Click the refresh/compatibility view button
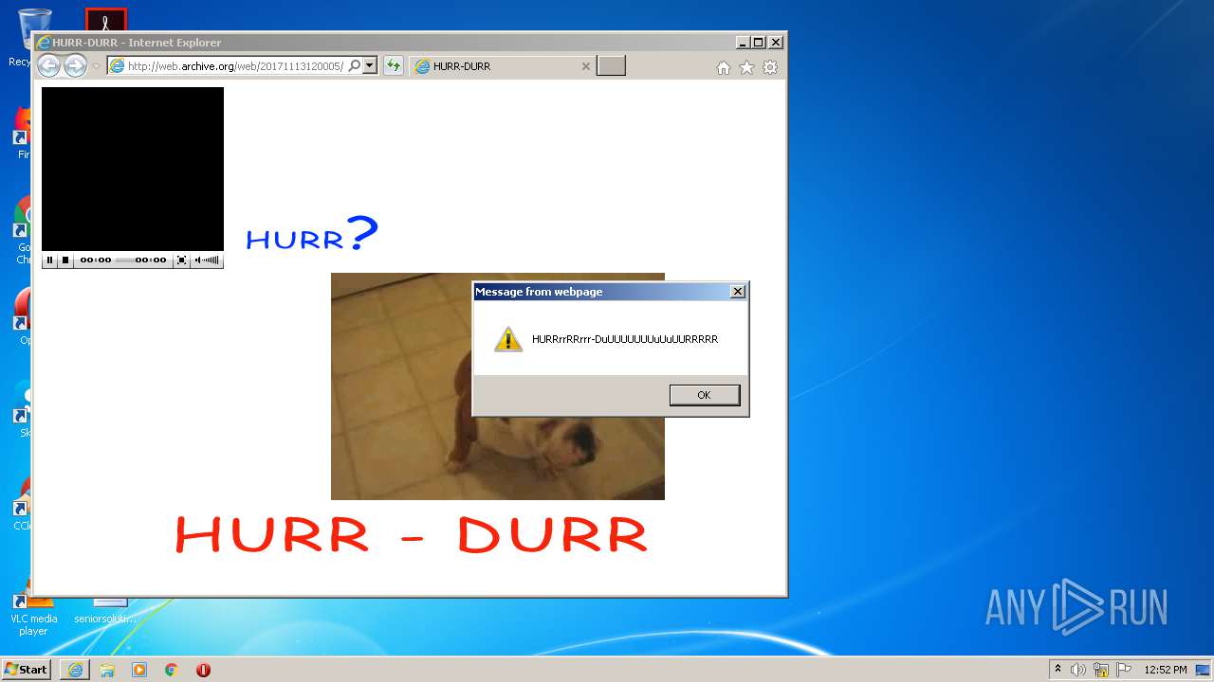Viewport: 1214px width, 682px height. click(x=394, y=66)
